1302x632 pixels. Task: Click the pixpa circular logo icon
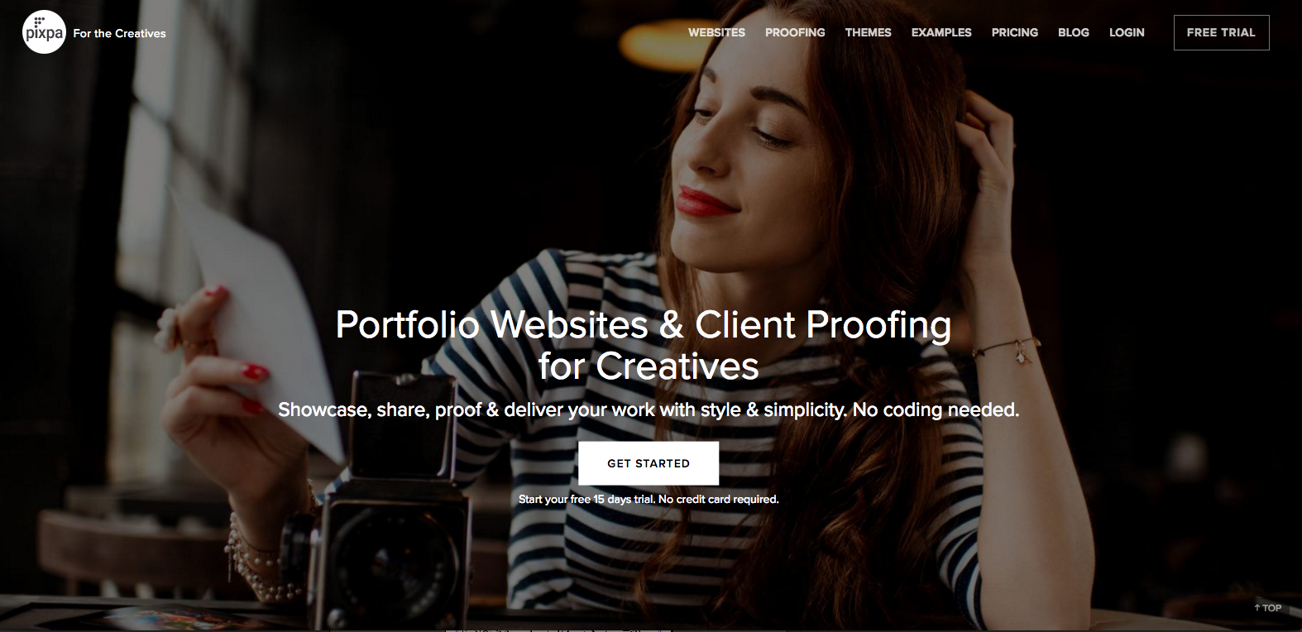pos(44,32)
